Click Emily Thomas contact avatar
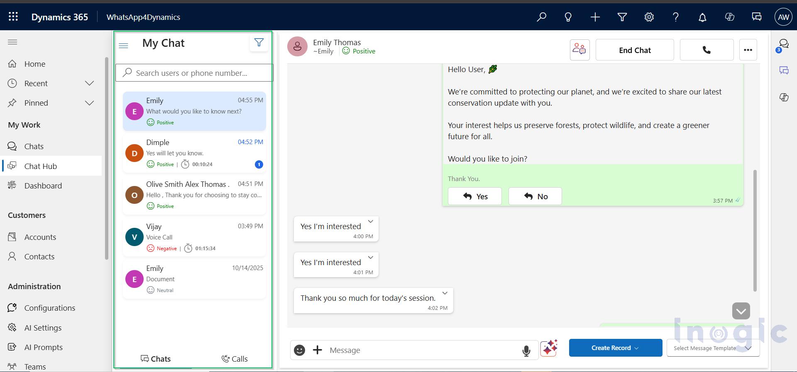 [297, 46]
